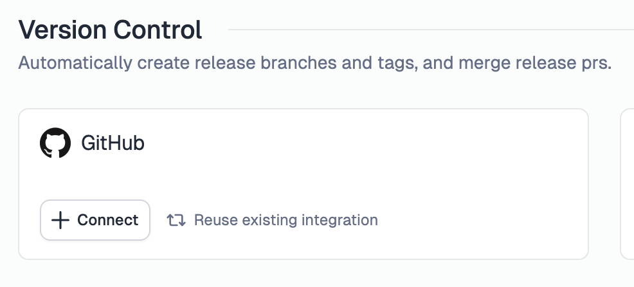
Task: Click the release branches description text
Action: click(314, 63)
